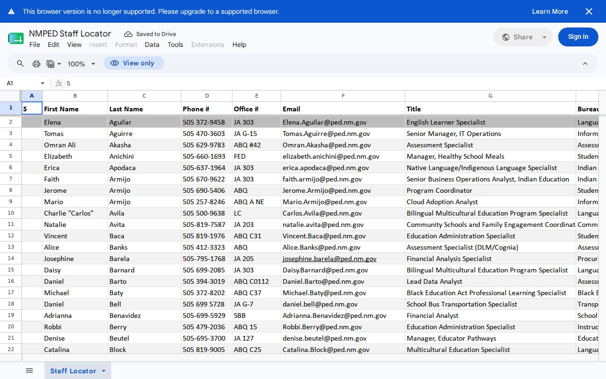Click the First Name header cell
This screenshot has width=606, height=379.
(x=75, y=108)
